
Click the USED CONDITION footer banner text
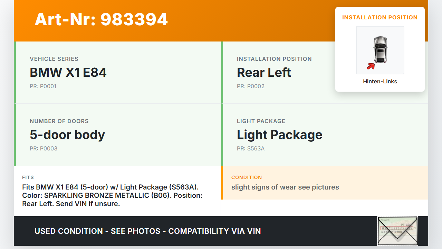148,231
